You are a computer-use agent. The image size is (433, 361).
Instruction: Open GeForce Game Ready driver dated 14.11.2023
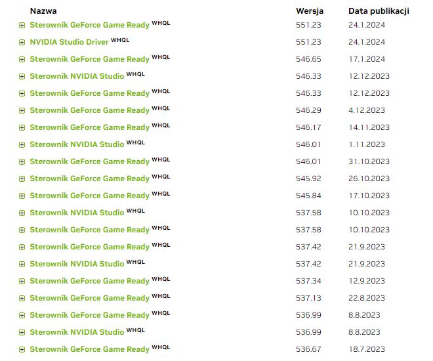pos(89,127)
